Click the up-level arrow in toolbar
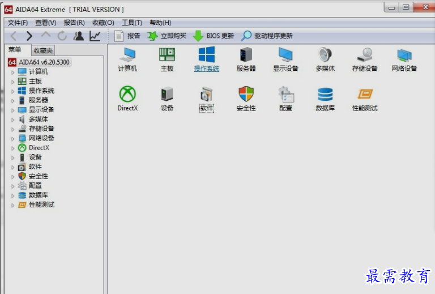 click(x=46, y=35)
